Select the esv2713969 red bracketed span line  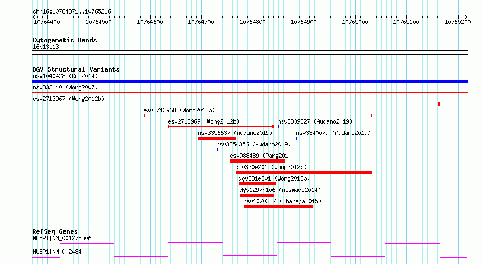(221, 127)
